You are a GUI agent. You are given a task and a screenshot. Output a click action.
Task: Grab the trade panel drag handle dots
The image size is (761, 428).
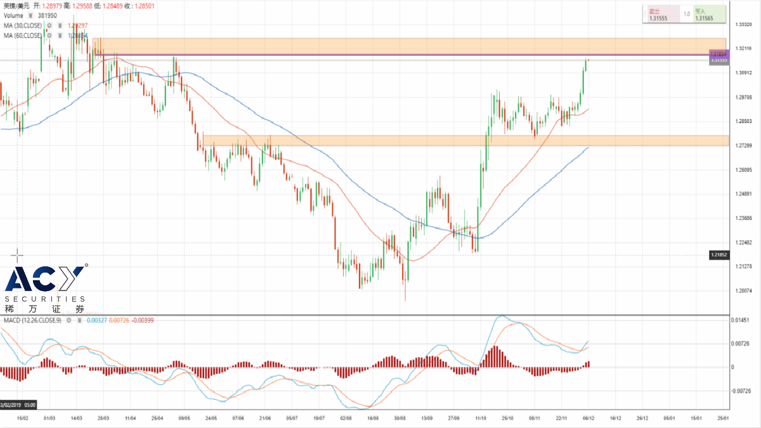point(646,15)
